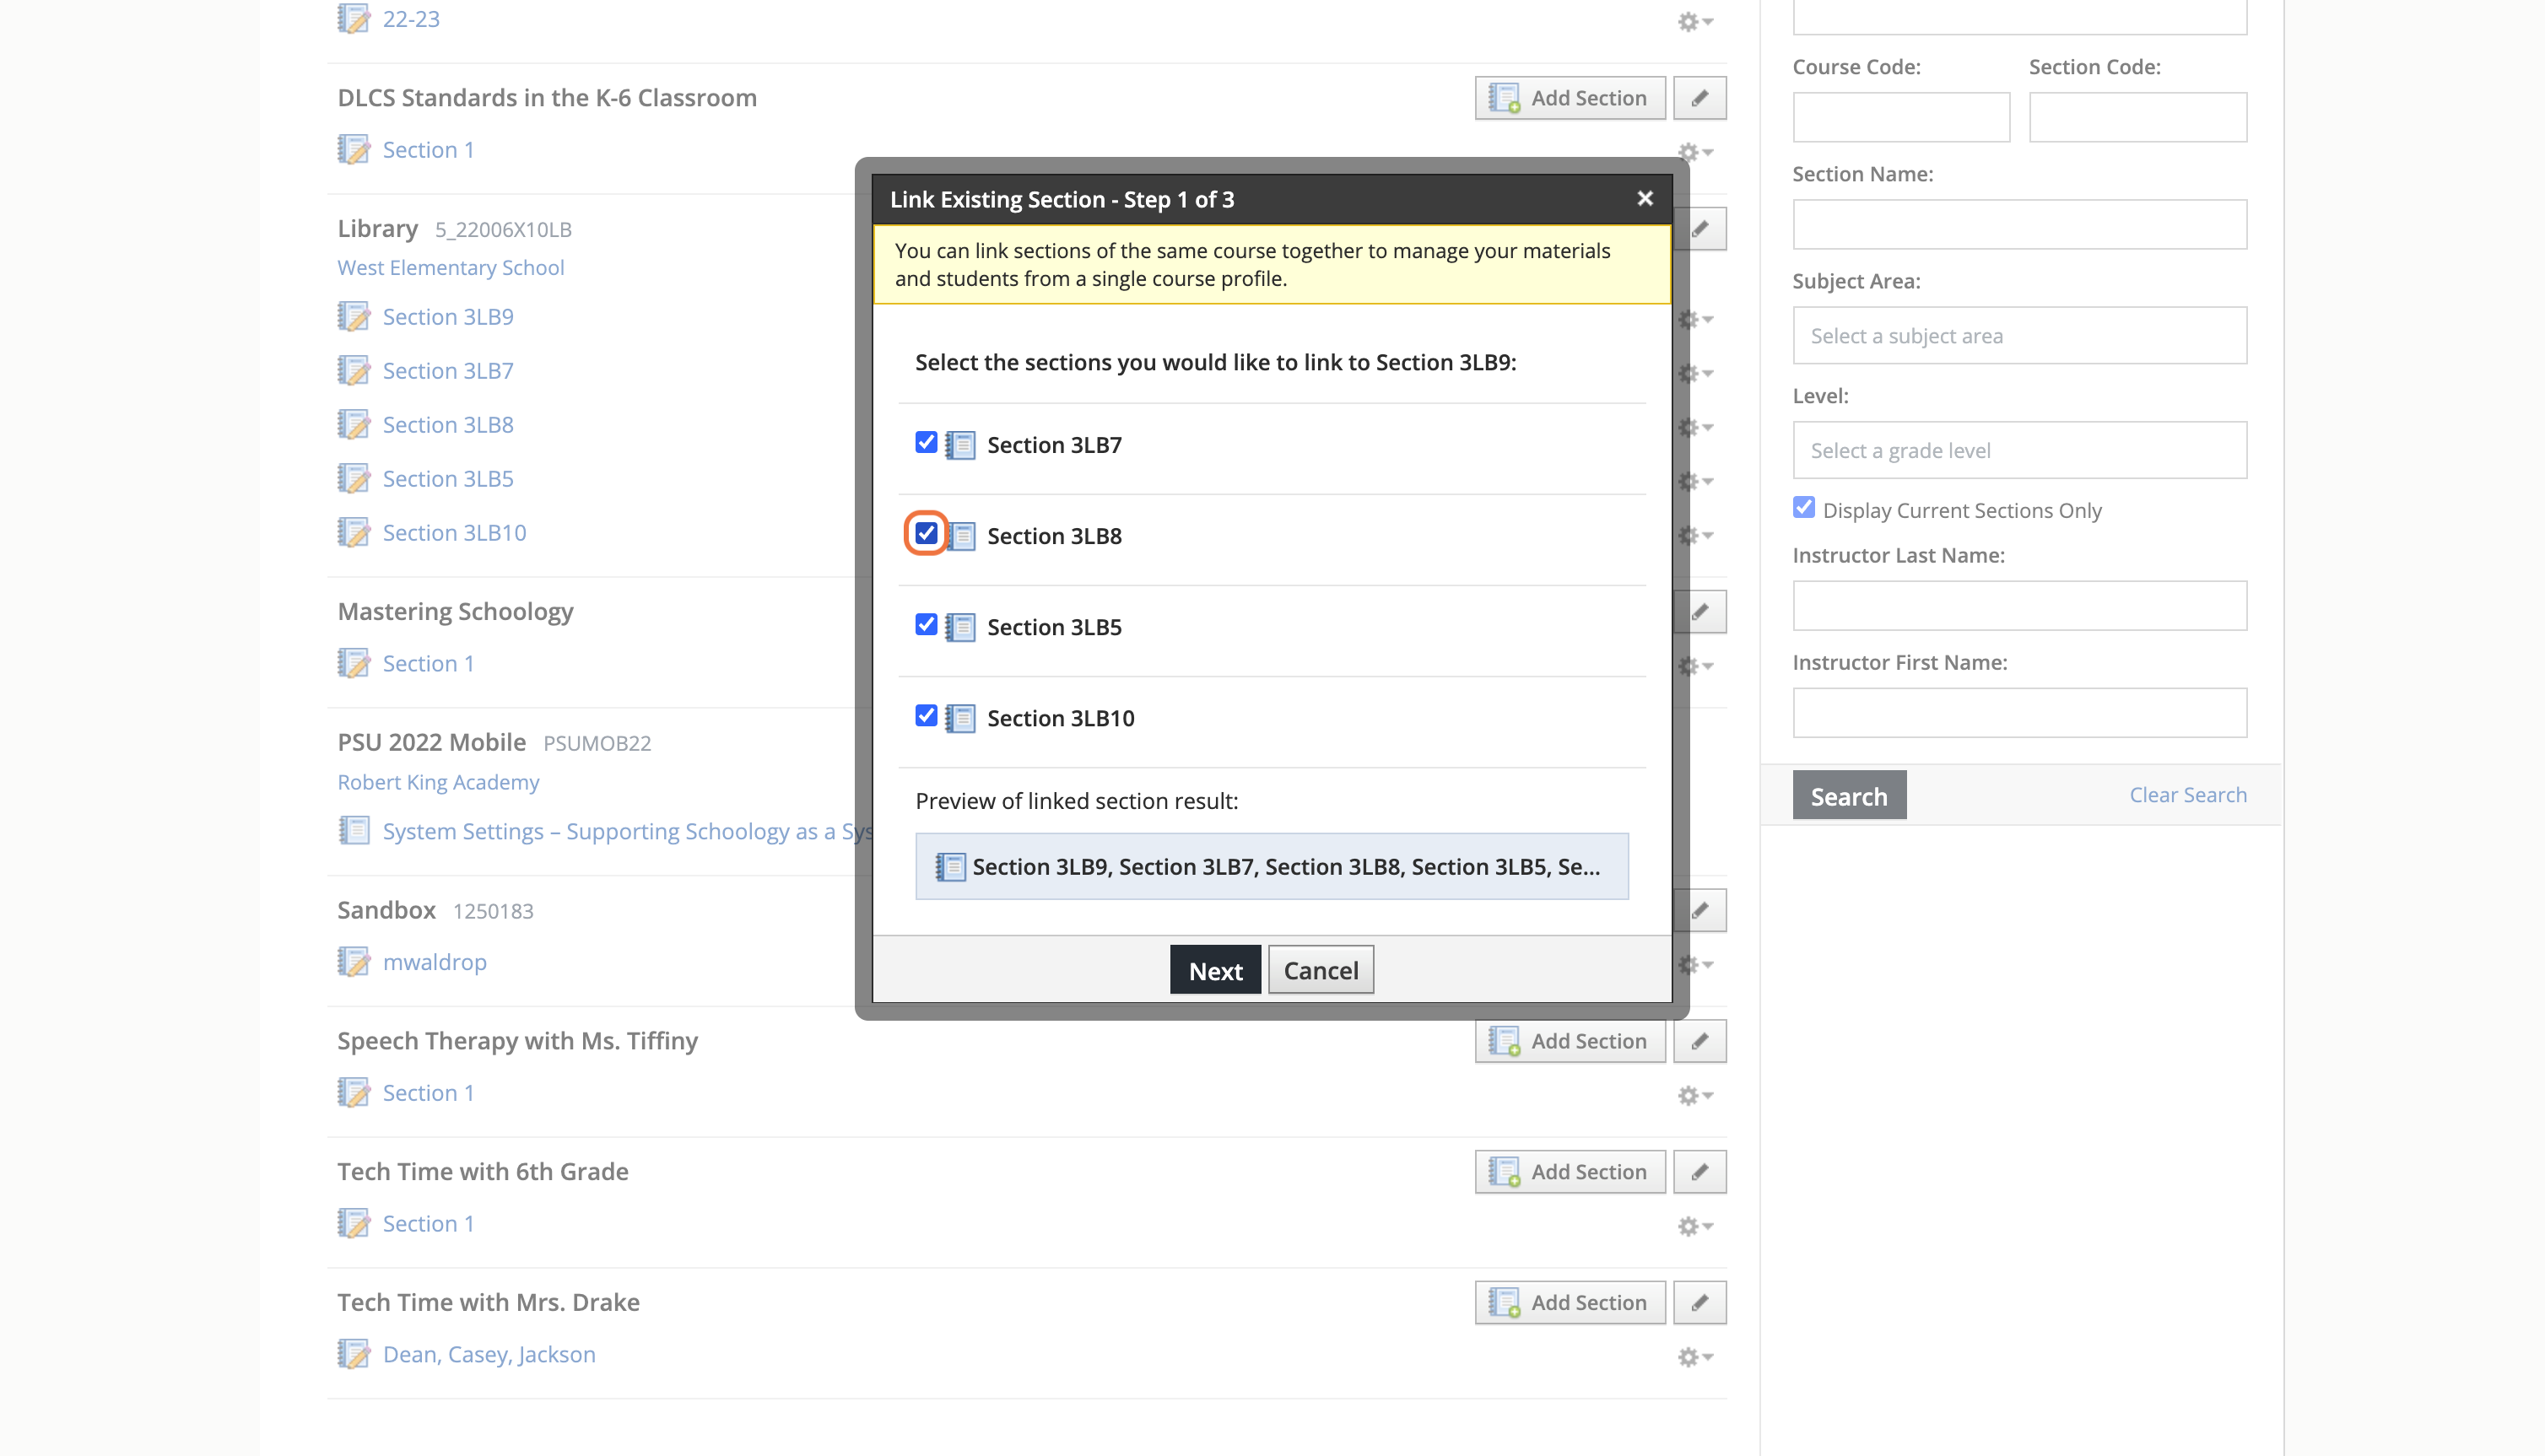Viewport: 2545px width, 1456px height.
Task: Cancel the Link Existing Section dialog
Action: coord(1320,969)
